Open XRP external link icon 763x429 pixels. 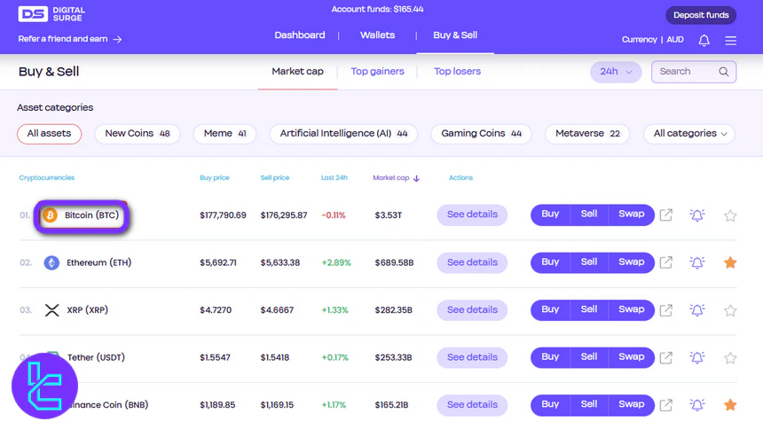pyautogui.click(x=665, y=310)
